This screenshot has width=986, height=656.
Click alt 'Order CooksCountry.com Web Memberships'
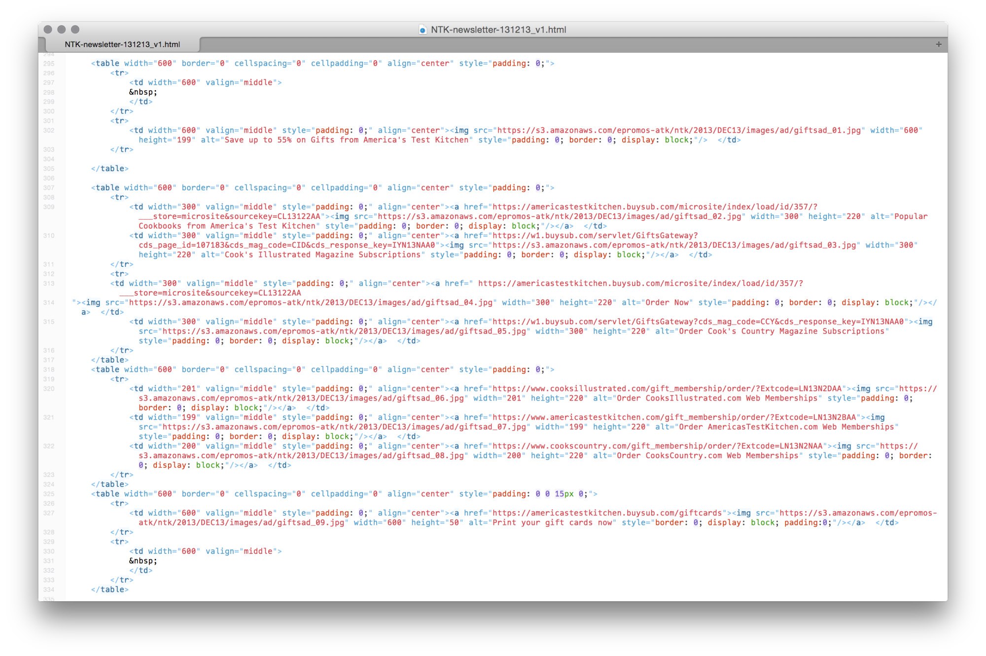[x=707, y=456]
